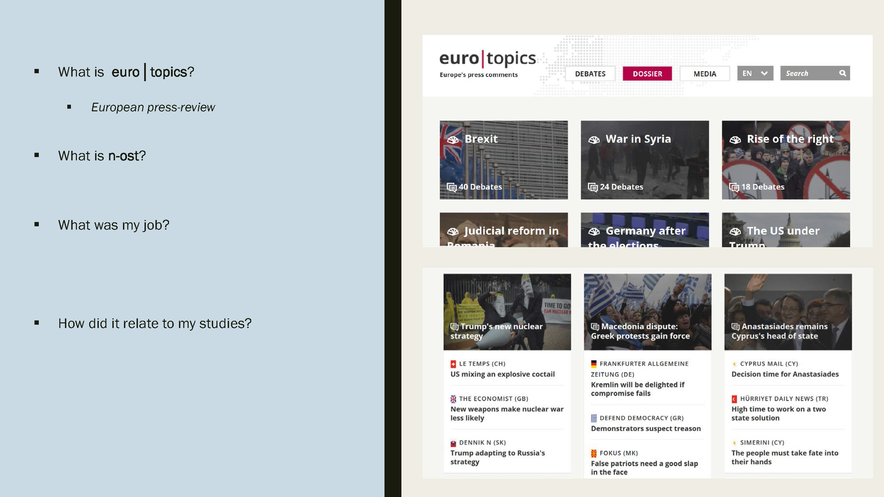
Task: Click German flag by Frankfurter Allgemeine
Action: coord(594,364)
